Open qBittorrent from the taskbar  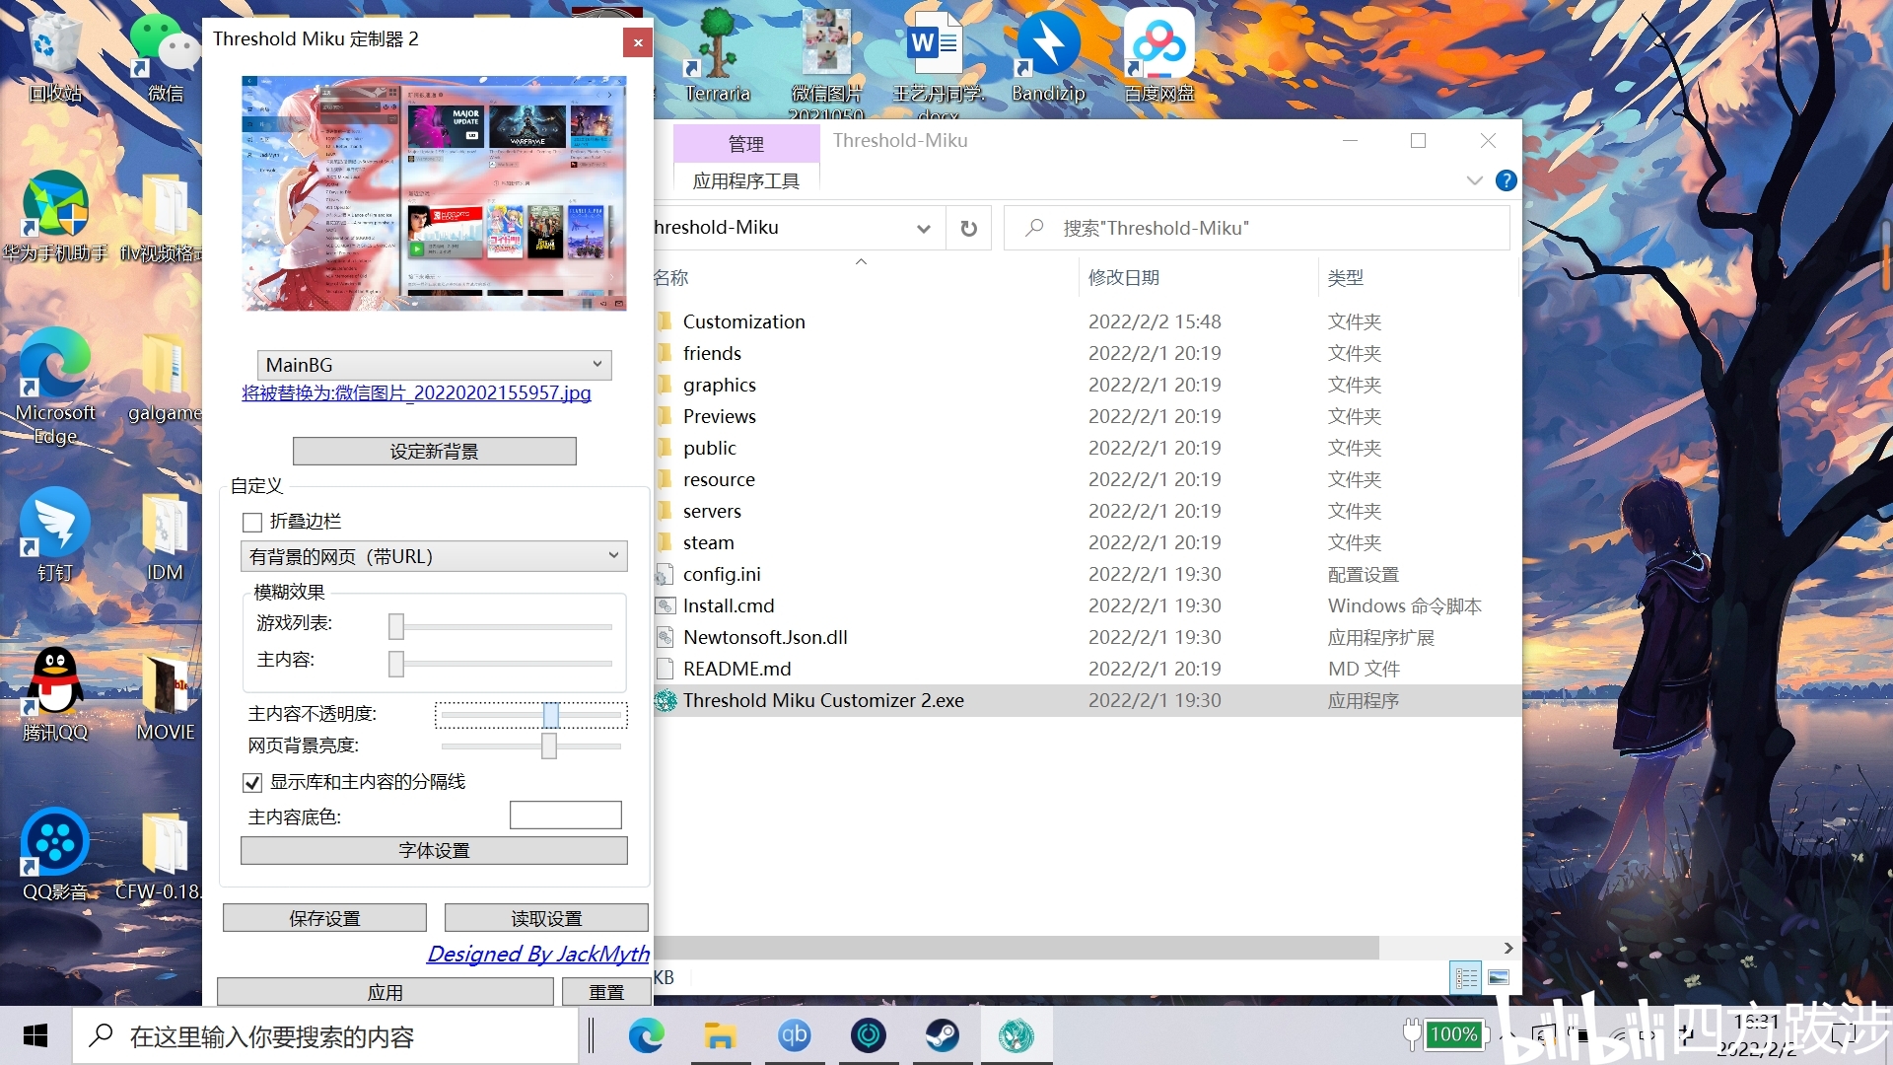794,1035
